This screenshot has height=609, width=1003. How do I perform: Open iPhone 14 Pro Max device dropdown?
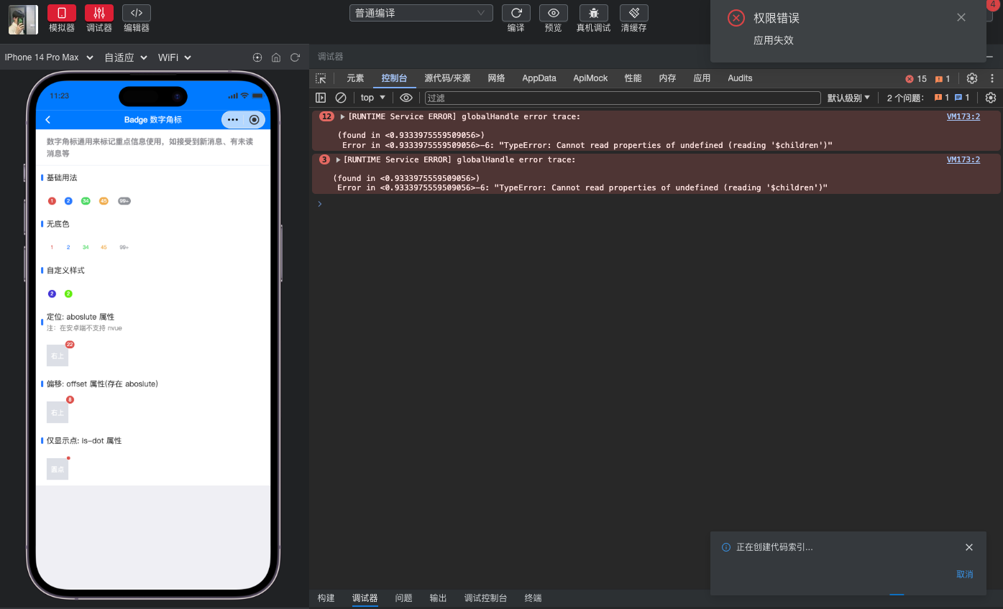(x=49, y=57)
